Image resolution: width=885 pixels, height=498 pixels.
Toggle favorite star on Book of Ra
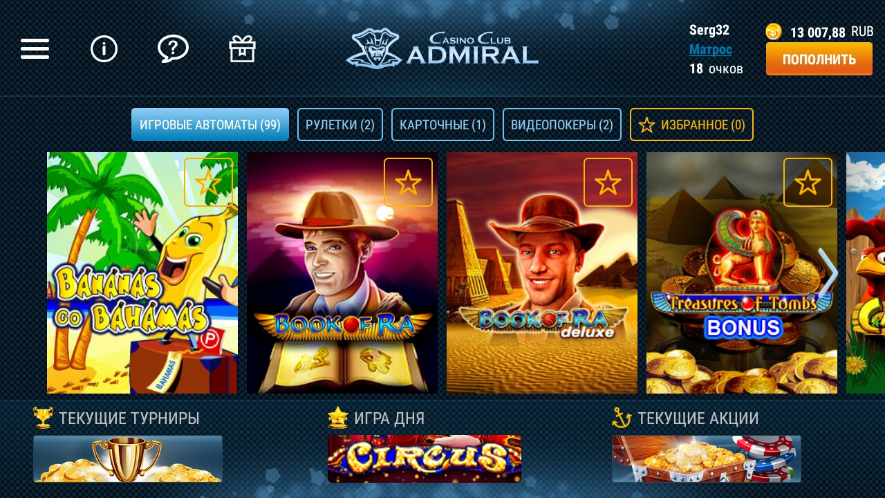408,183
